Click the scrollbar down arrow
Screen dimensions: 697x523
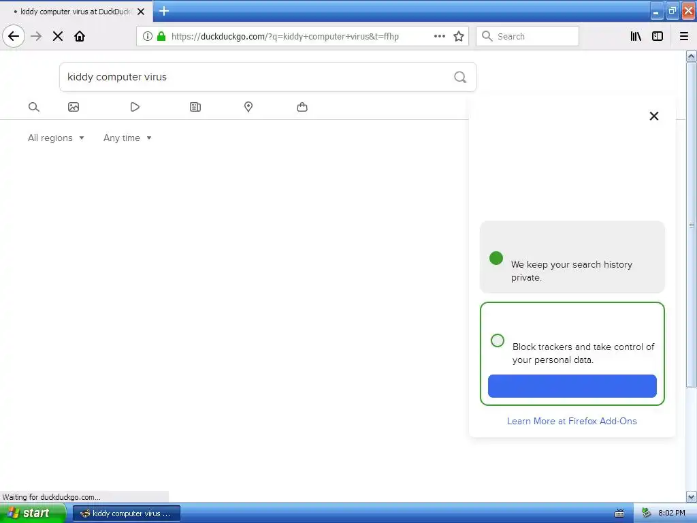[692, 496]
